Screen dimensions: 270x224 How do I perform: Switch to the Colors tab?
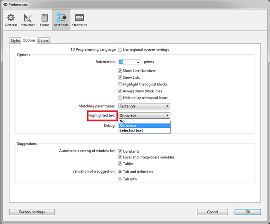[43, 41]
